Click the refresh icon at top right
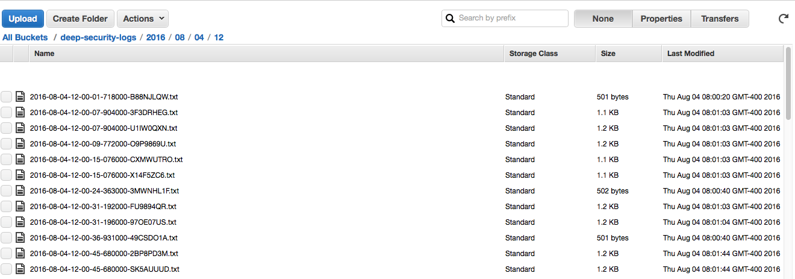Viewport: 795px width, 279px height. pyautogui.click(x=784, y=19)
